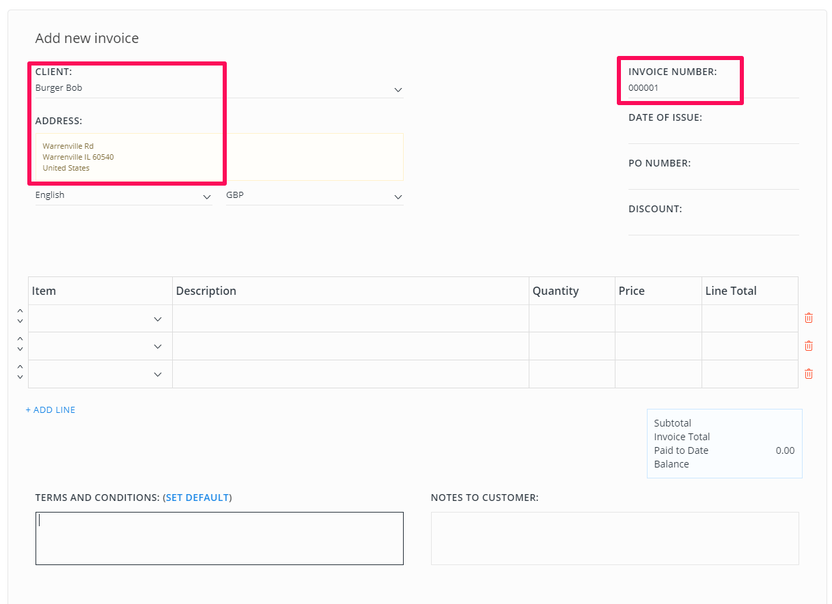Open the Client dropdown showing Burger Bob
The height and width of the screenshot is (604, 832).
(x=219, y=89)
